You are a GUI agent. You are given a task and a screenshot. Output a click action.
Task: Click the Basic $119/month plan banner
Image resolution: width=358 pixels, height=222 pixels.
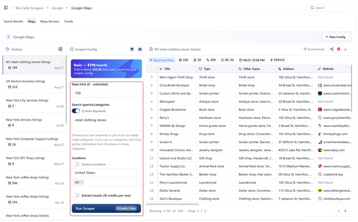tap(106, 69)
